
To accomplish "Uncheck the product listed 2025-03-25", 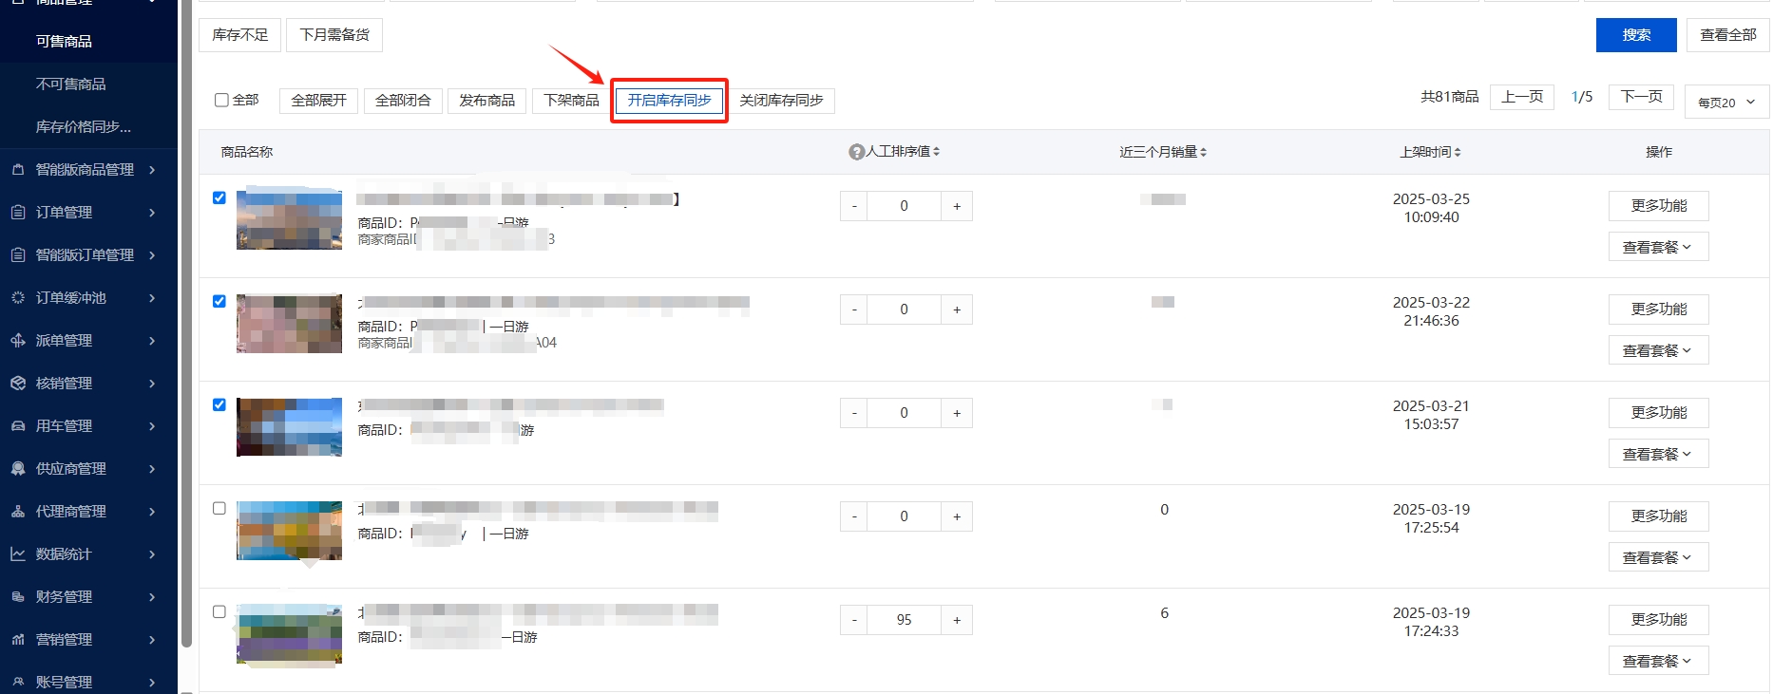I will [219, 197].
